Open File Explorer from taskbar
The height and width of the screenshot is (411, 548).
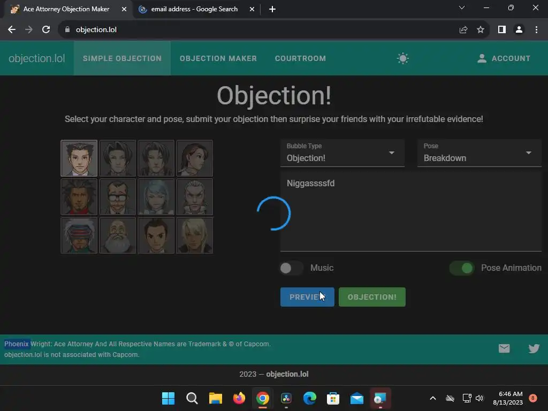(216, 398)
